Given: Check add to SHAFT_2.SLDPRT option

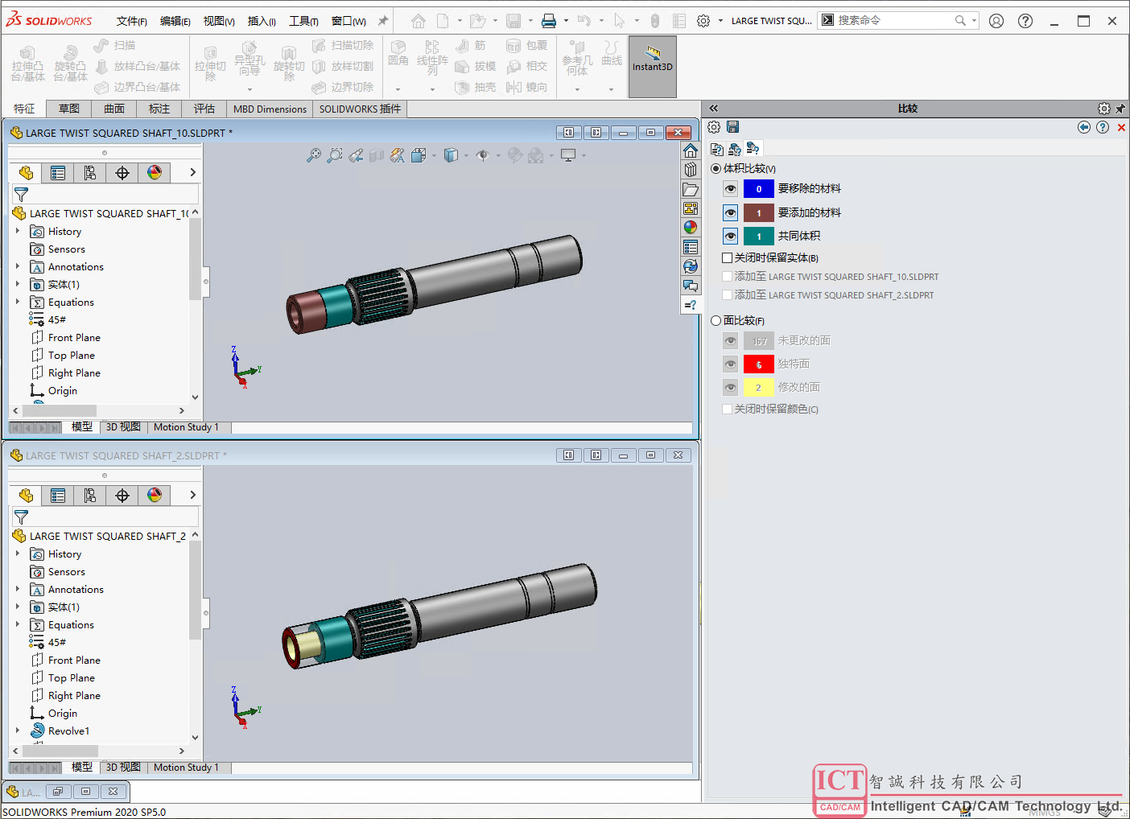Looking at the screenshot, I should pos(727,294).
